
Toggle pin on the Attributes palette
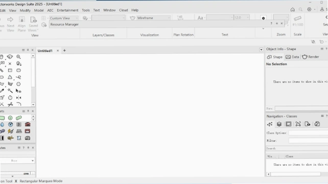click(x=28, y=148)
